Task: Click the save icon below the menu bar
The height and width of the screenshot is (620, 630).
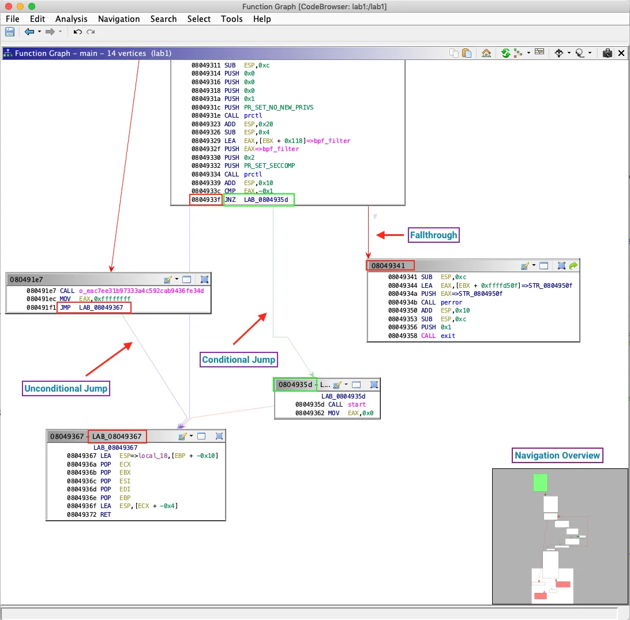Action: pyautogui.click(x=9, y=32)
